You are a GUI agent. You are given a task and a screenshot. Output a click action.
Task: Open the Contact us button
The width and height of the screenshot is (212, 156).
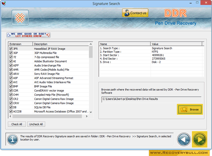[135, 13]
